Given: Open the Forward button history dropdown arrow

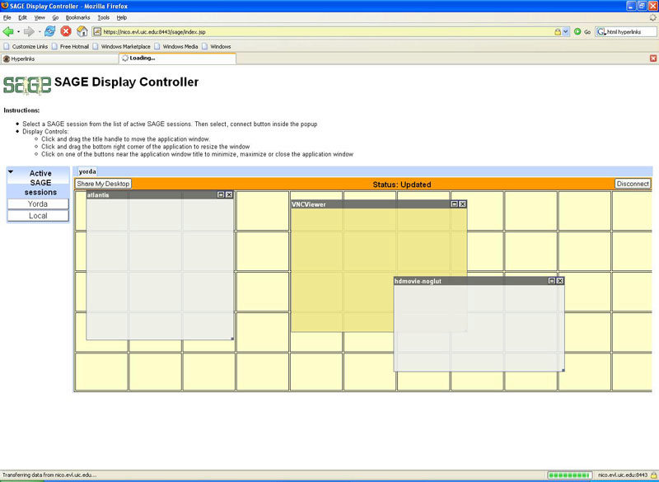Looking at the screenshot, I should (40, 31).
